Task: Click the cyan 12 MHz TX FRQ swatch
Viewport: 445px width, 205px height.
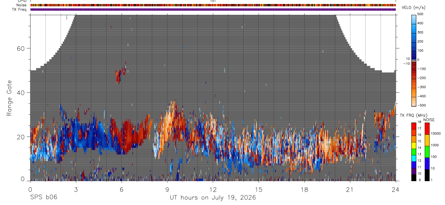Action: coord(414,159)
